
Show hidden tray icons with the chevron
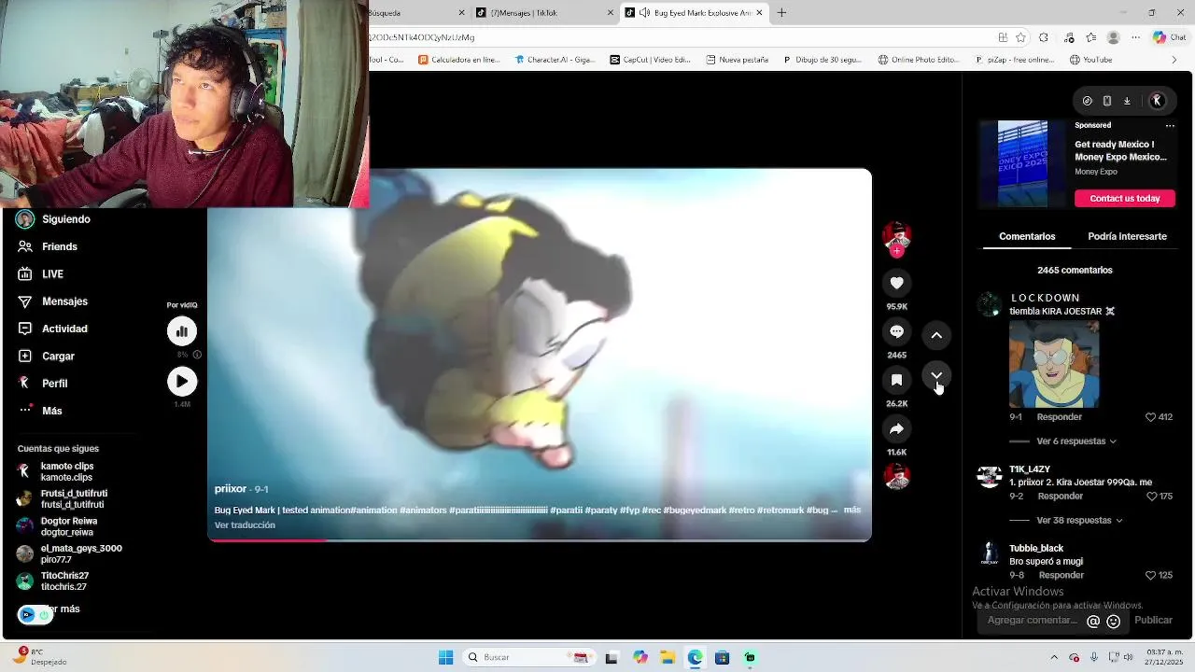pos(1054,657)
